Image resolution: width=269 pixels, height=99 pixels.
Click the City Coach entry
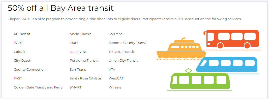tap(22, 61)
